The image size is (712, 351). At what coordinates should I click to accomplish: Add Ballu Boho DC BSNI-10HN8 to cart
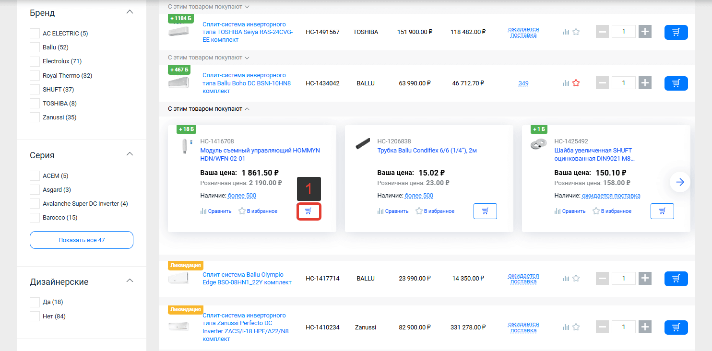(x=676, y=83)
